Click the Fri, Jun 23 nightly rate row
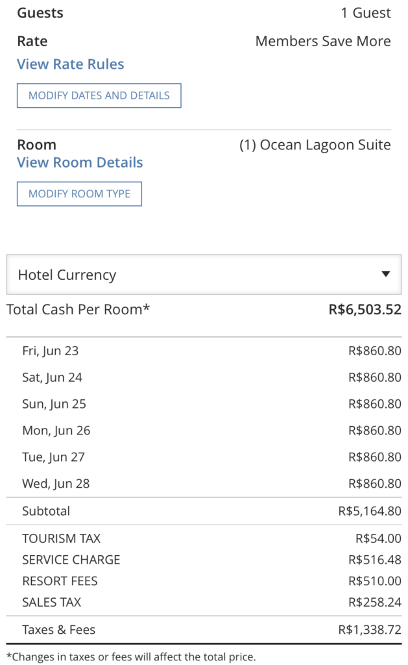 tap(204, 351)
